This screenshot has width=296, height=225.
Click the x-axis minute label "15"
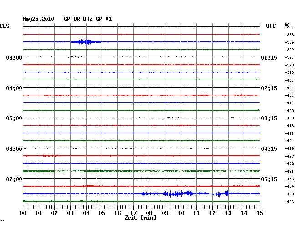coord(260,213)
